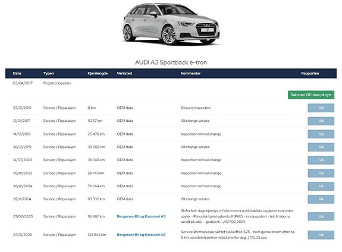Click the '39 009 km' mileage value
This screenshot has width=342, height=252.
[96, 147]
